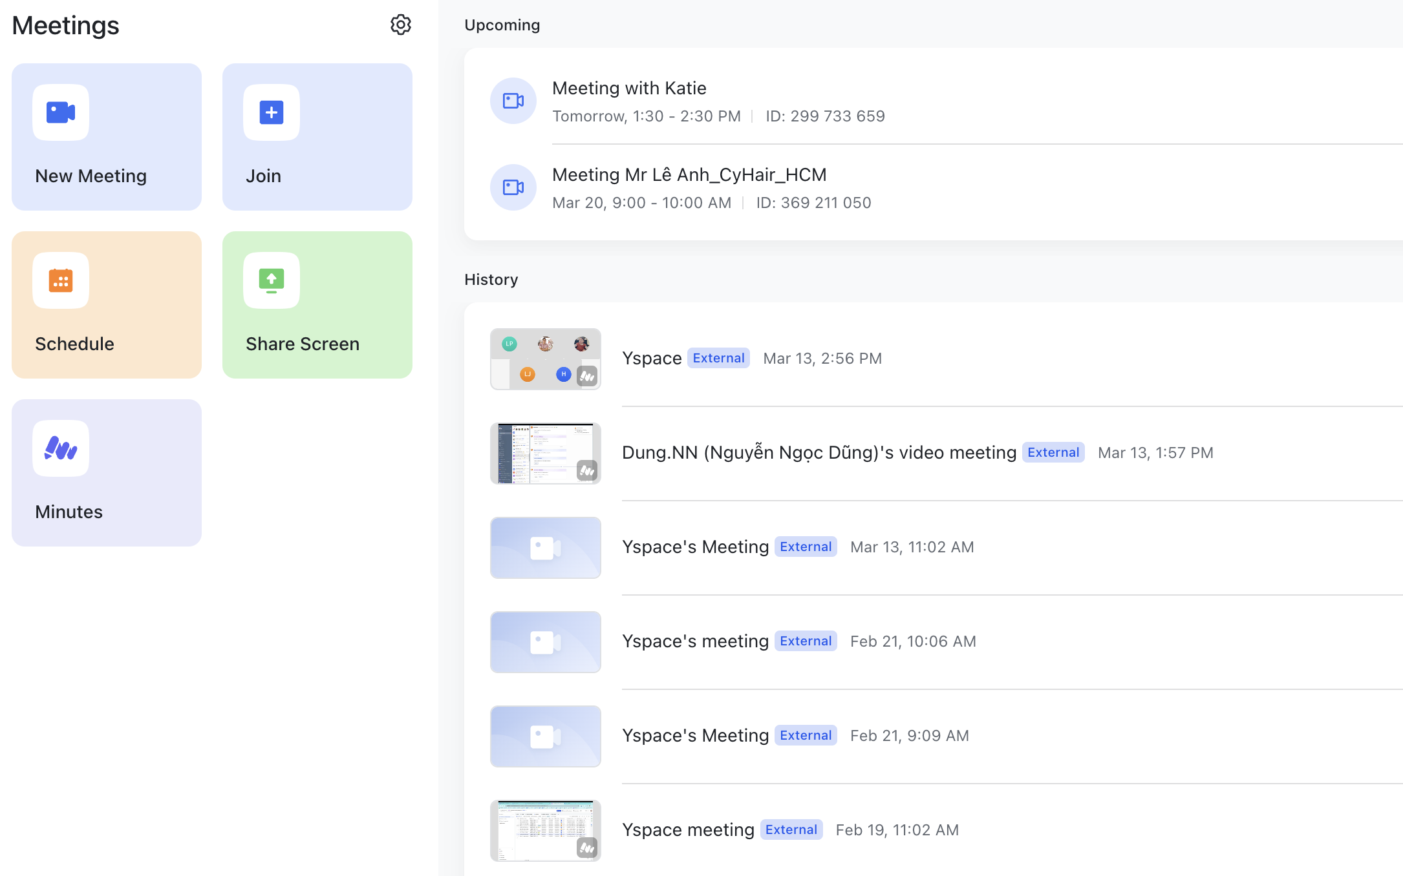Click the Upcoming section heading
Image resolution: width=1403 pixels, height=876 pixels.
click(502, 25)
